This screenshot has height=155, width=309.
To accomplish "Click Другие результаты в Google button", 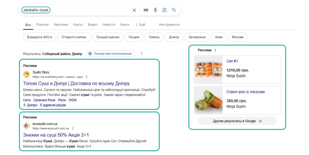I will coord(237,121).
